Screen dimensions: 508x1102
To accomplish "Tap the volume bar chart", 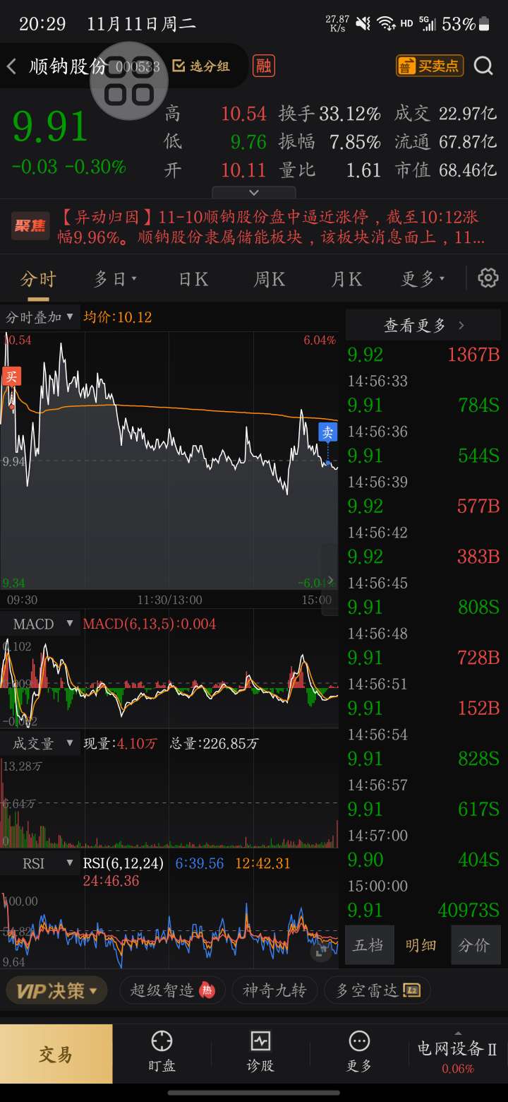I will coord(169,802).
